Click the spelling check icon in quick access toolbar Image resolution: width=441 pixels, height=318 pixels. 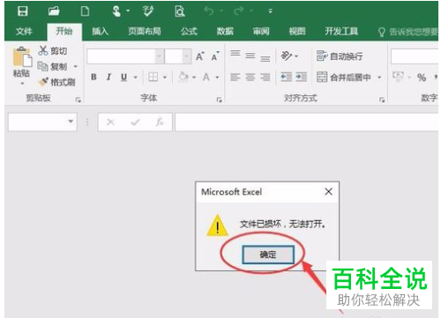[148, 11]
